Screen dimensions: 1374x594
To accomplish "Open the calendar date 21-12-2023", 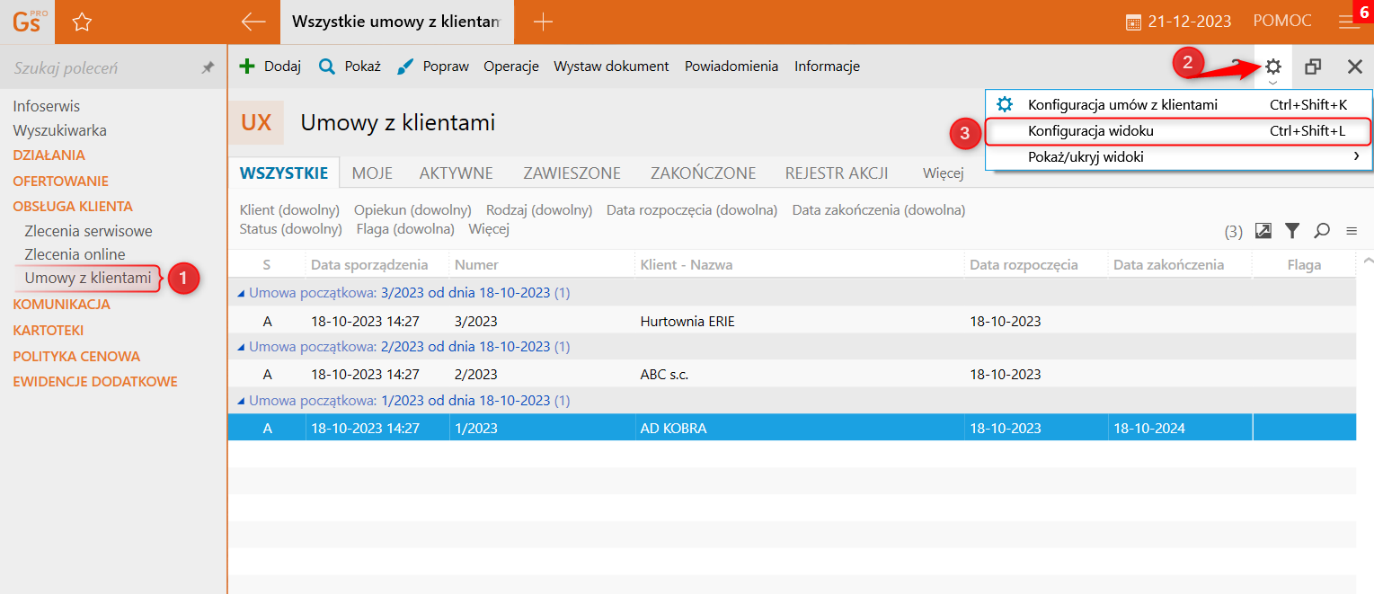I will [1180, 22].
